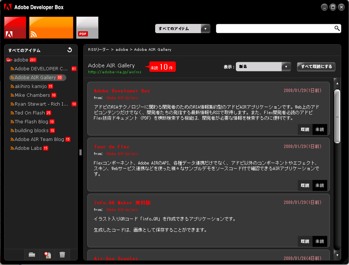The width and height of the screenshot is (349, 265).
Task: Open the http://adobe-ria.jp/air/rss link
Action: pyautogui.click(x=115, y=72)
